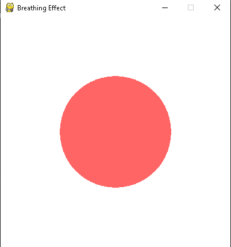Click the topmost edge of the red circle
Image resolution: width=231 pixels, height=247 pixels.
coord(115,77)
